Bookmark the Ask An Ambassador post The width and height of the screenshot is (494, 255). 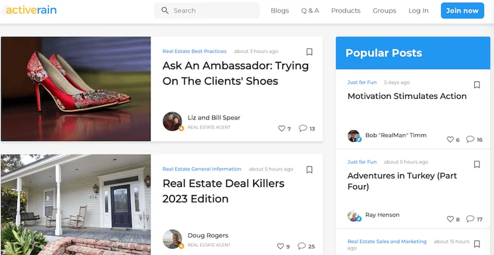[309, 52]
